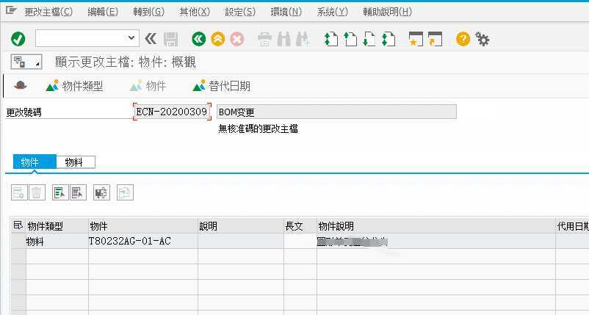Switch to the 物料 tab

[x=76, y=162]
